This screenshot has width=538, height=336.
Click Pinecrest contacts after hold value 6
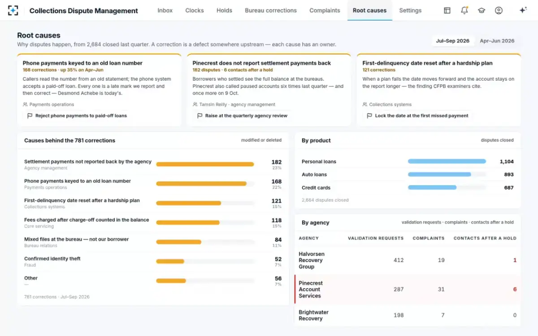coord(515,289)
